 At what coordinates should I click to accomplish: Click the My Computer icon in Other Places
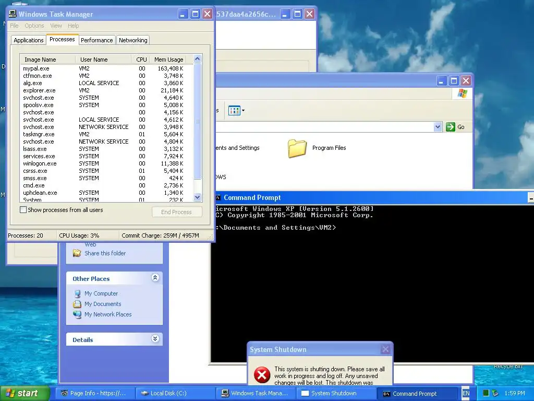tap(77, 293)
